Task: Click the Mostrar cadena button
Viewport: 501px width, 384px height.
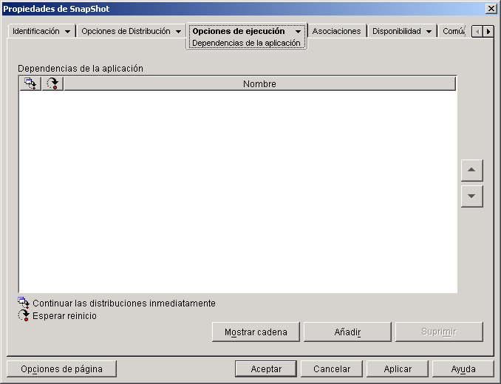Action: (x=256, y=332)
